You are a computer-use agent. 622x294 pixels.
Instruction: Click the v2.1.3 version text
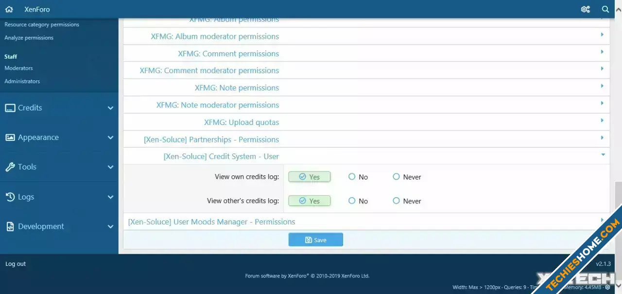[x=604, y=264]
